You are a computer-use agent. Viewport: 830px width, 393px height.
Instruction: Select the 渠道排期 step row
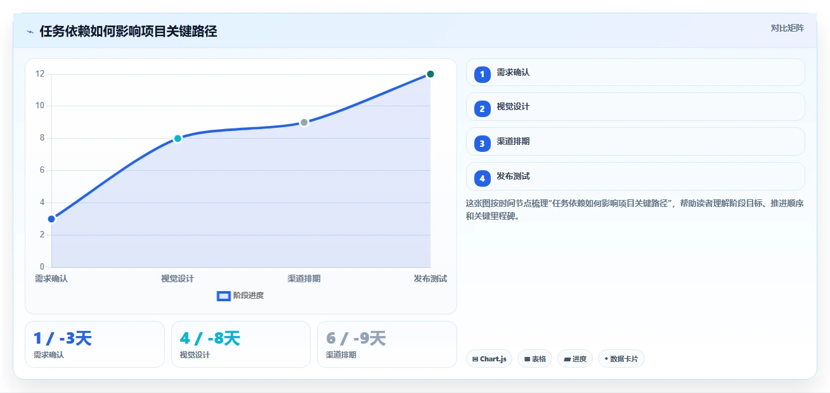pyautogui.click(x=635, y=142)
